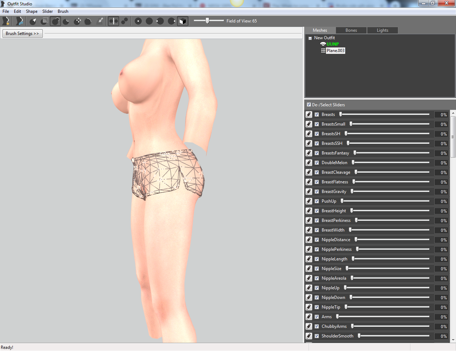Click the BreastsSSH slider track
This screenshot has height=351, width=456.
point(388,143)
